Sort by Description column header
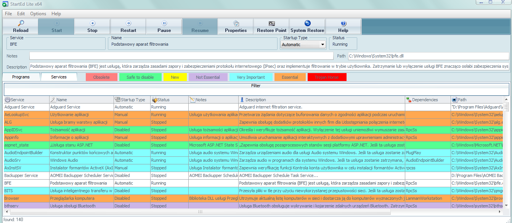 coord(322,100)
